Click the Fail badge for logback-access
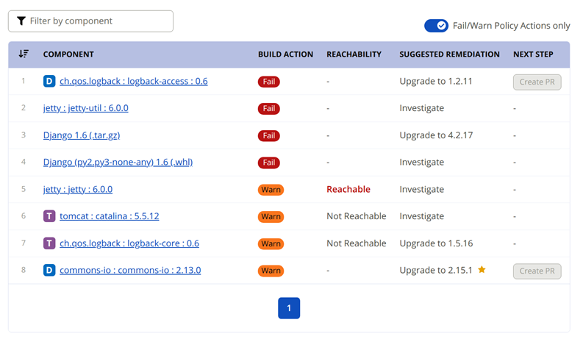Image resolution: width=583 pixels, height=342 pixels. click(269, 82)
